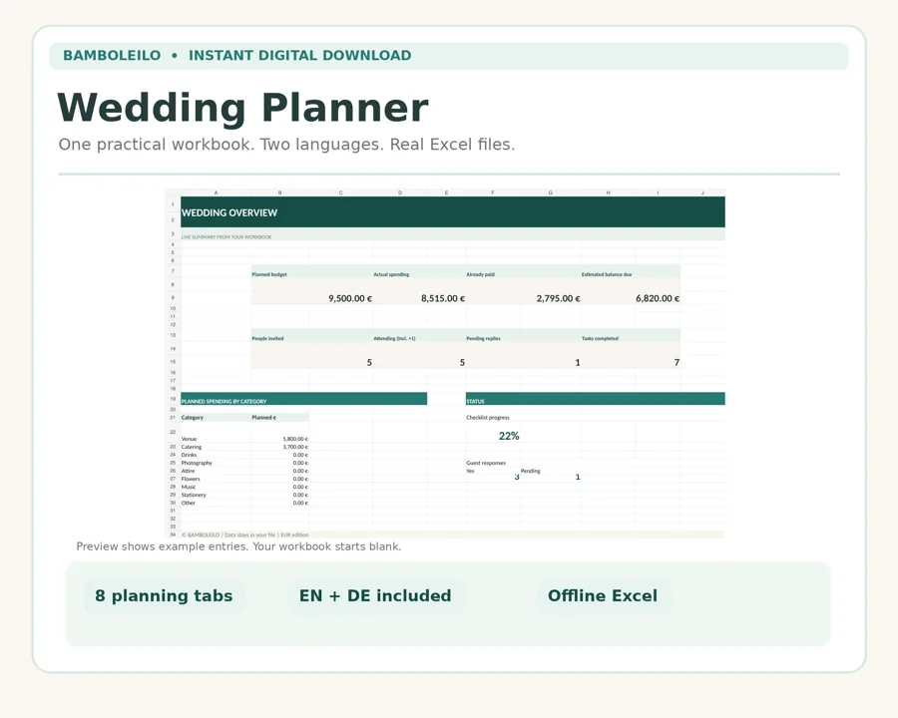Select the Stationery category row

[x=244, y=495]
